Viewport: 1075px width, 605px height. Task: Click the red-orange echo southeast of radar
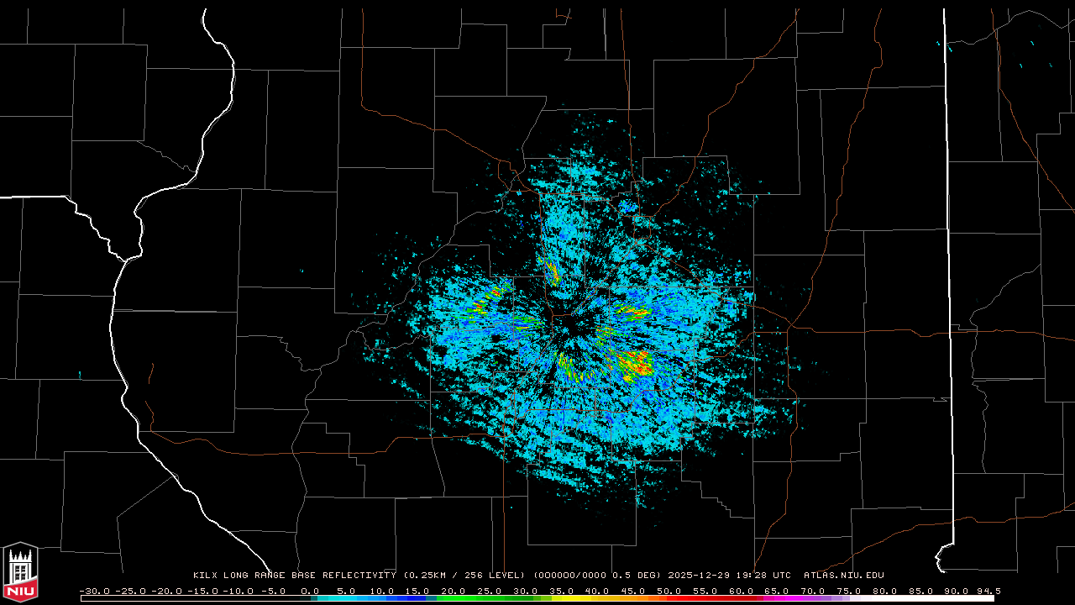[x=637, y=365]
